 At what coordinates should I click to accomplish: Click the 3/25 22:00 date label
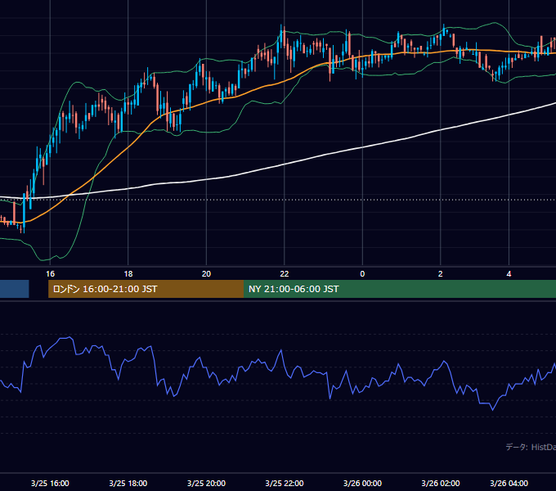(285, 483)
